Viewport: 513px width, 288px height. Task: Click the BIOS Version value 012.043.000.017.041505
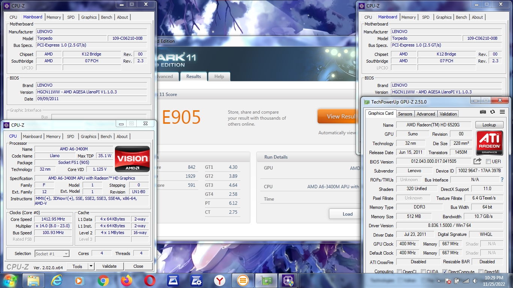433,162
